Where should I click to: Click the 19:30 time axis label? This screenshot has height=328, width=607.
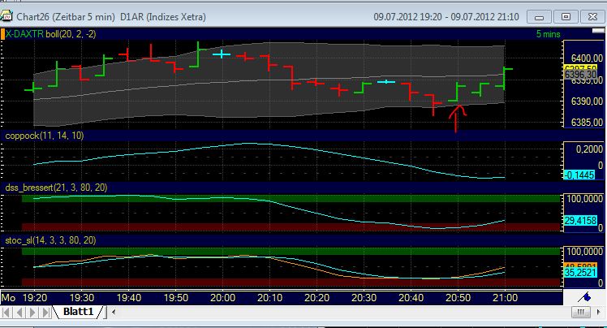click(82, 298)
